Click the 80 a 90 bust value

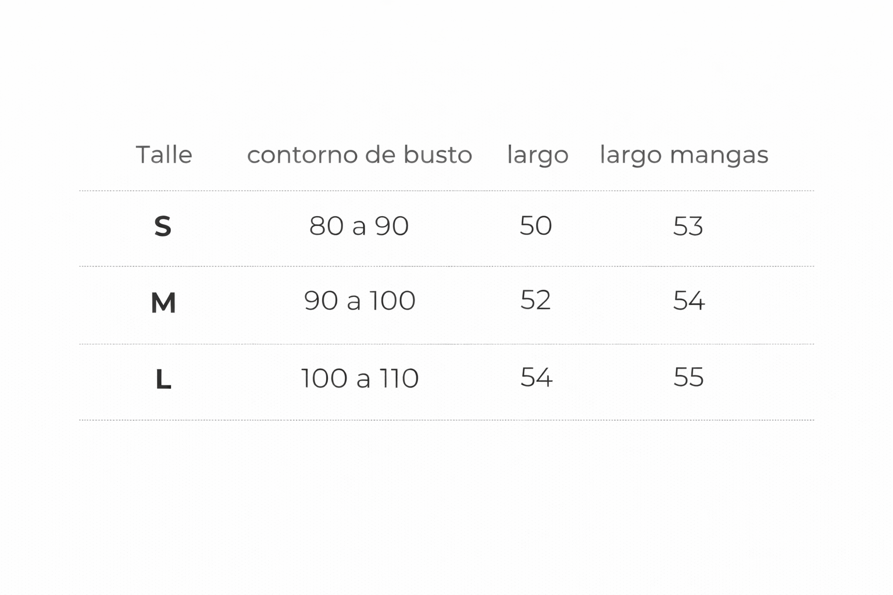[359, 226]
